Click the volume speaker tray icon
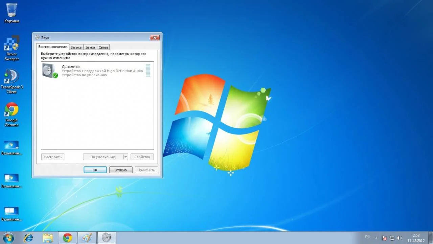Viewport: 433px width, 244px height. pos(400,238)
